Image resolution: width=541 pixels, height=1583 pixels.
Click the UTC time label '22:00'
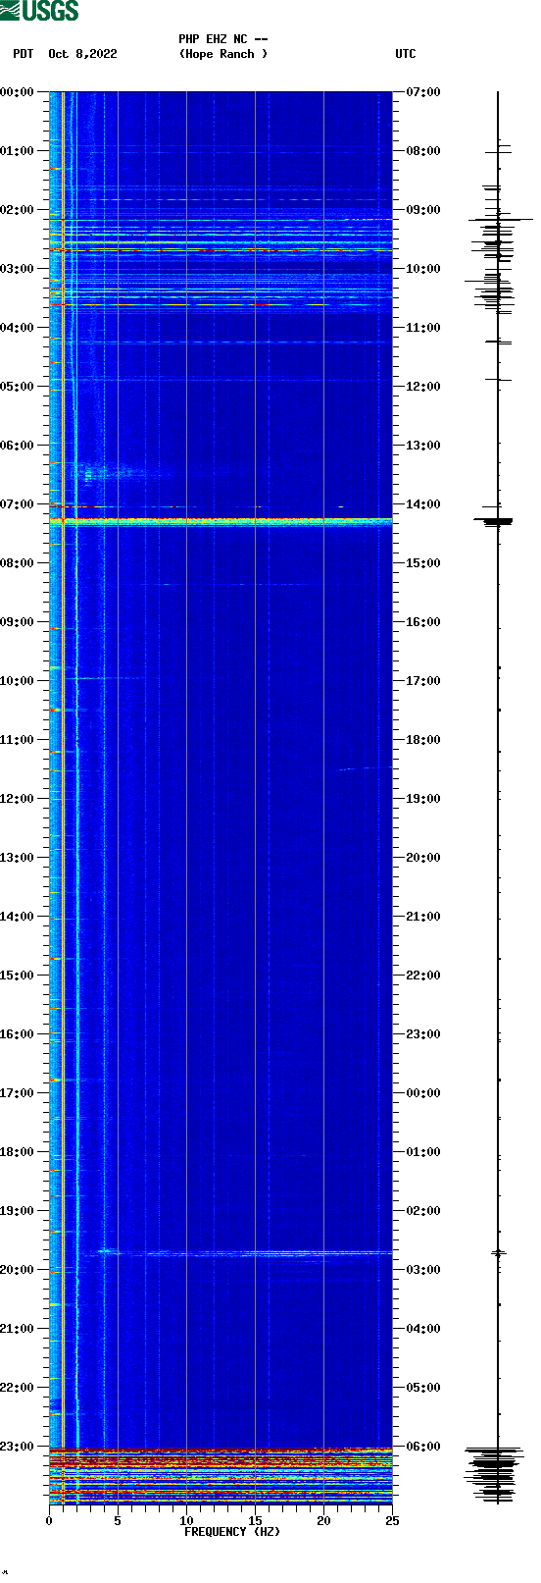pos(423,976)
